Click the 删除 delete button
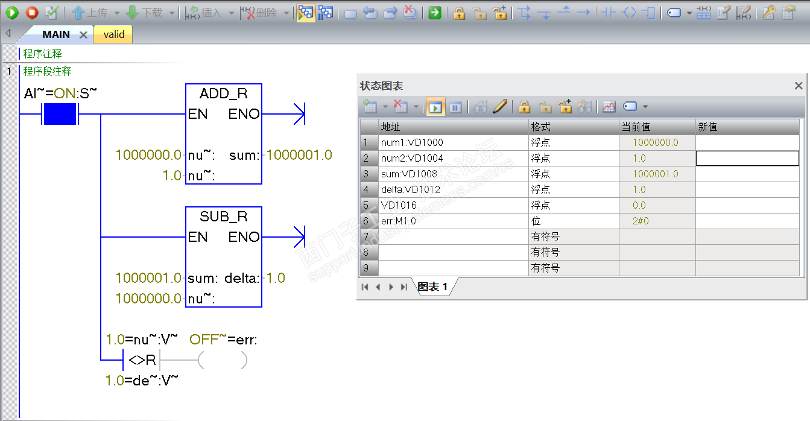 [259, 13]
